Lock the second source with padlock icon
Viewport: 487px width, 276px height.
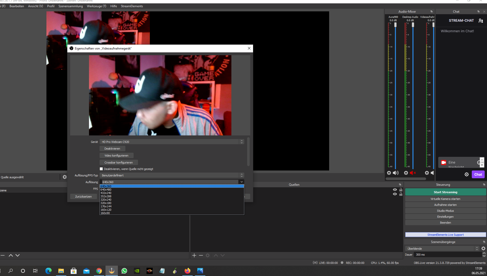pos(401,194)
